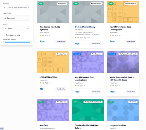Select the AI Fundamentals category tag
This screenshot has height=130, width=146.
point(131,3)
